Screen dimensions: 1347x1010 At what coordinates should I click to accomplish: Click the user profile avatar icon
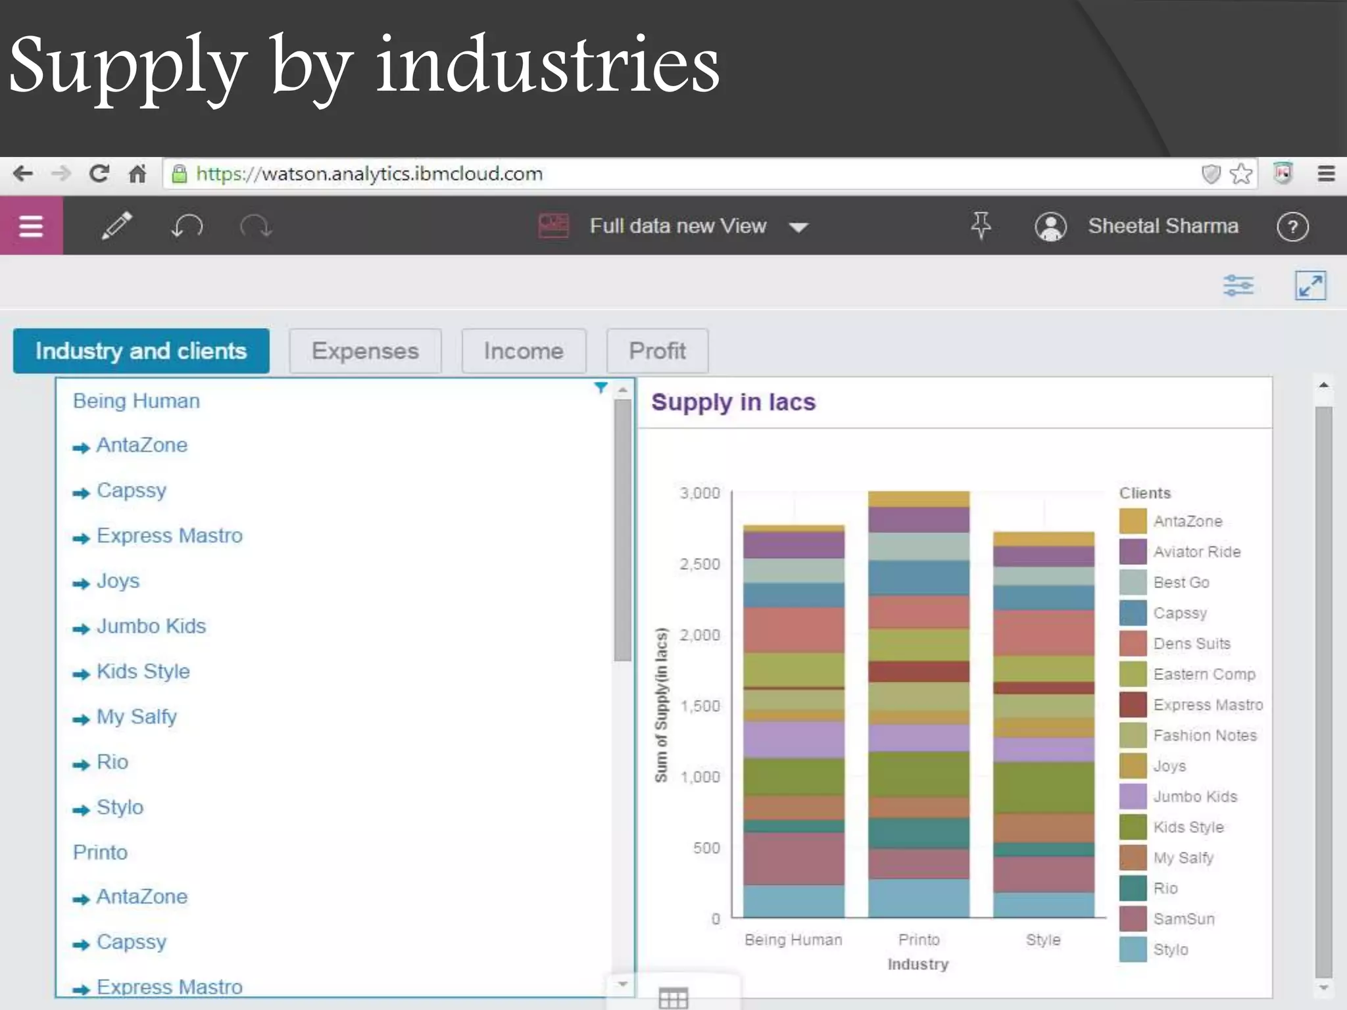[1051, 227]
